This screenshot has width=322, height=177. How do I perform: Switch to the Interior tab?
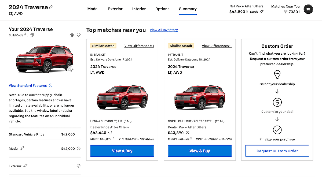pos(139,9)
